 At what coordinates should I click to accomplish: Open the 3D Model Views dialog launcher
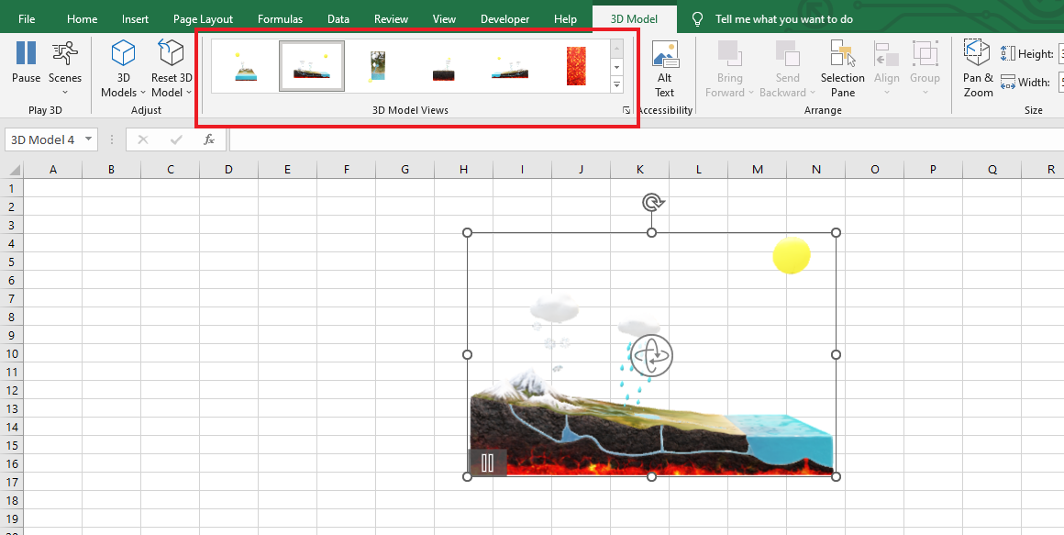[626, 109]
